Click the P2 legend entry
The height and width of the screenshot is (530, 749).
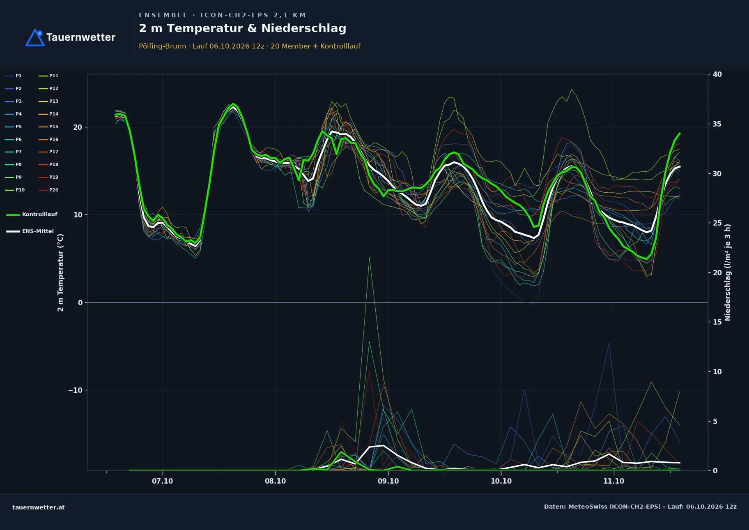(14, 89)
